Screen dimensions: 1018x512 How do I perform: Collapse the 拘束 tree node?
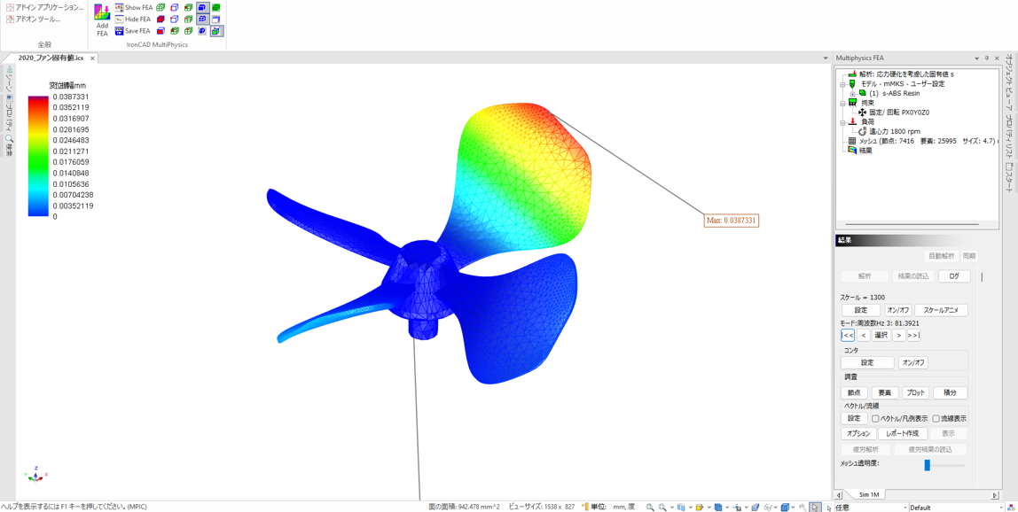(x=842, y=103)
